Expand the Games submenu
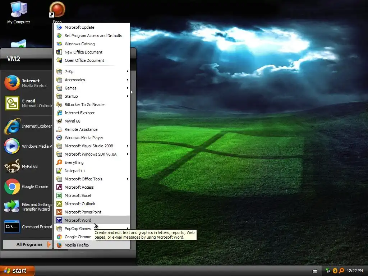The width and height of the screenshot is (368, 276). click(92, 88)
